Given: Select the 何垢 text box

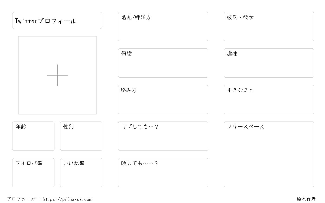Looking at the screenshot, I should (163, 63).
